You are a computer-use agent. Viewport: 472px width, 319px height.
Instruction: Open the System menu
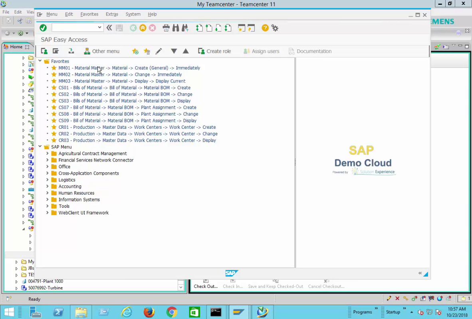(x=133, y=14)
